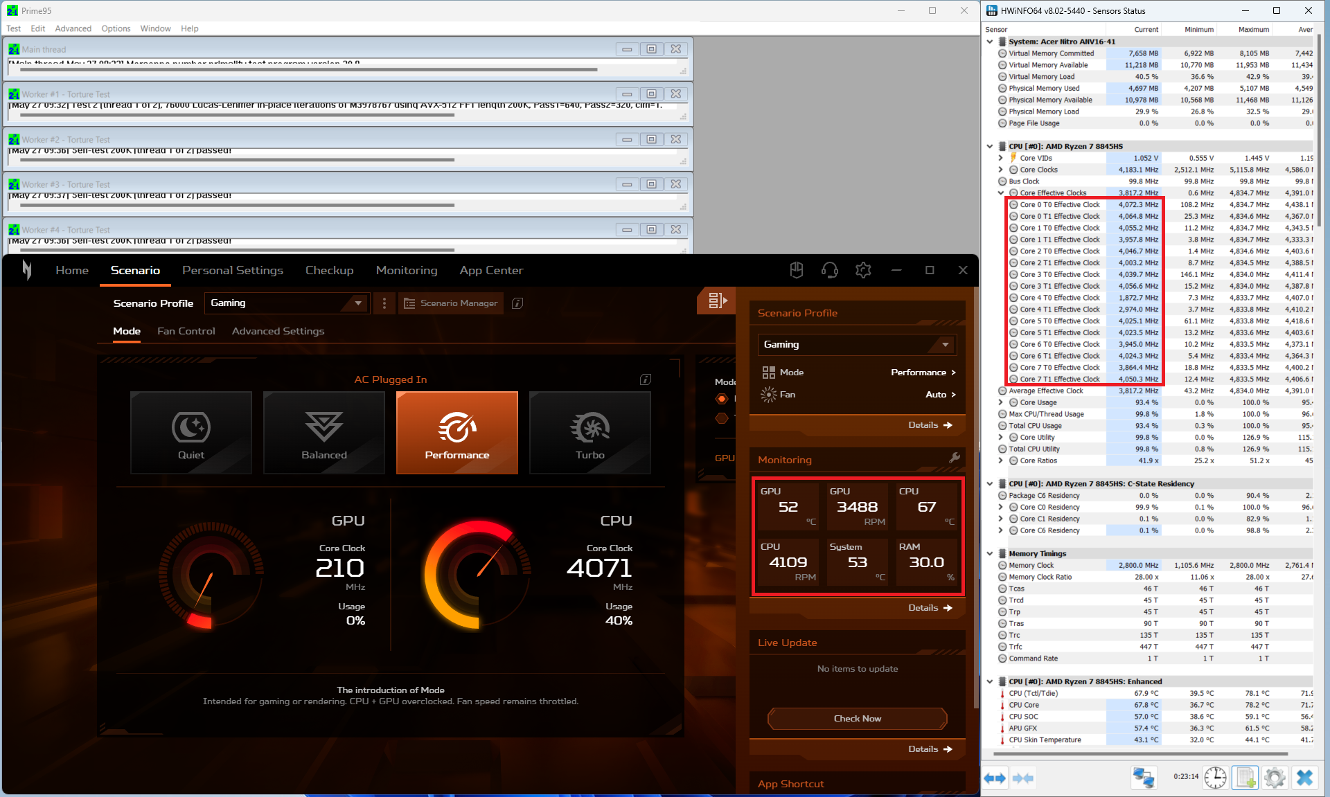Viewport: 1330px width, 797px height.
Task: Expand the Core VIDs row in HWiNFO
Action: coord(1000,158)
